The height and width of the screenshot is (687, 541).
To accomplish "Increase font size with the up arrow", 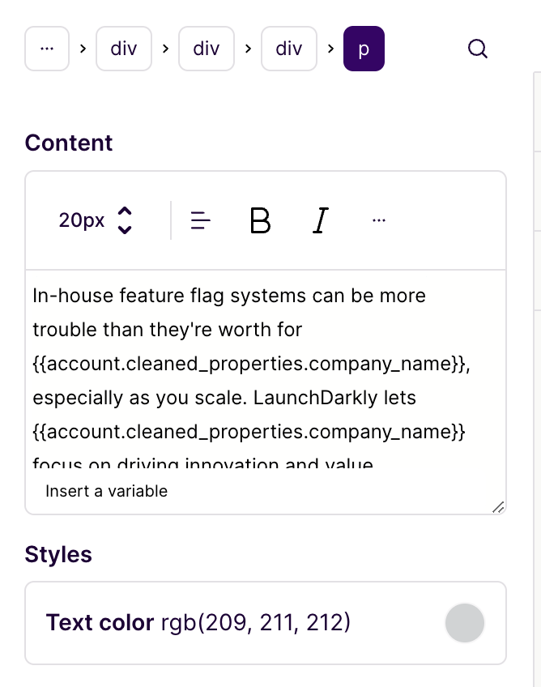I will (x=126, y=212).
